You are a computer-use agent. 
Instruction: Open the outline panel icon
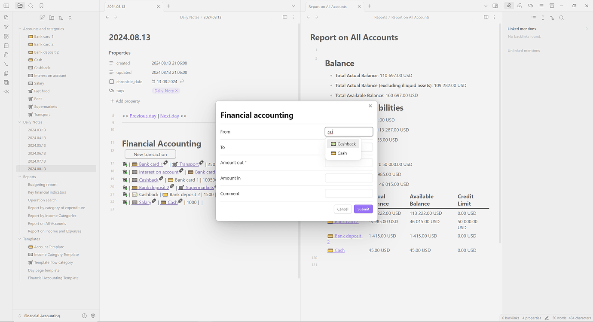click(x=542, y=6)
